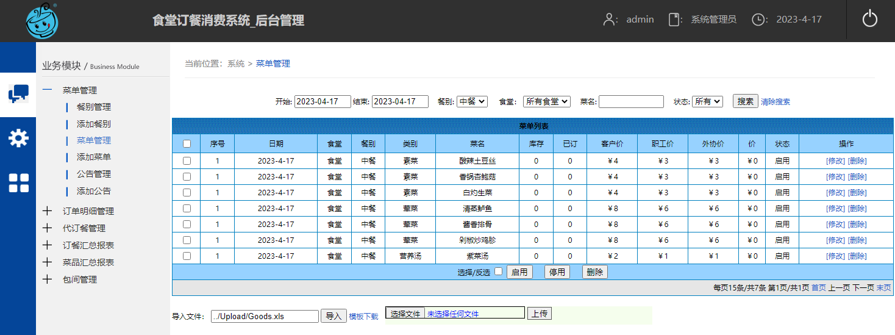Viewport: 895px width, 335px height.
Task: Check the box for 剁椒炒鸡胗 row
Action: (x=187, y=240)
